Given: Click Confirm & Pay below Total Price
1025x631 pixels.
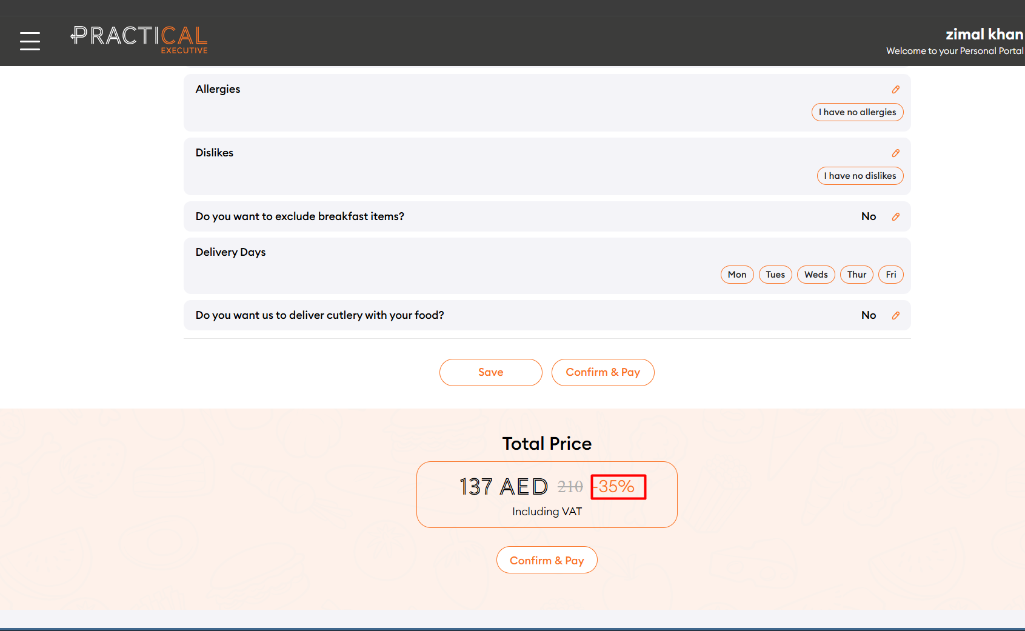Looking at the screenshot, I should pyautogui.click(x=547, y=561).
